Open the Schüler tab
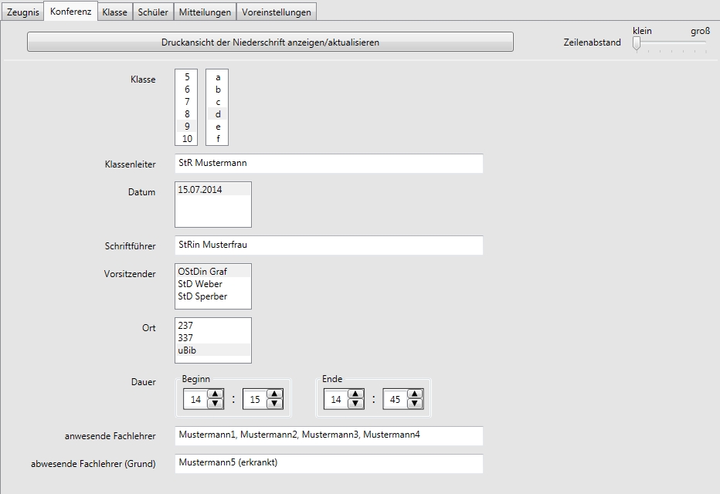 click(153, 12)
